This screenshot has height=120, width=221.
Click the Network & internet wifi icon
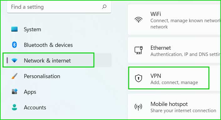(x=14, y=60)
